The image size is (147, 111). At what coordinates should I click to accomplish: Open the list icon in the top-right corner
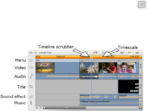click(x=142, y=4)
